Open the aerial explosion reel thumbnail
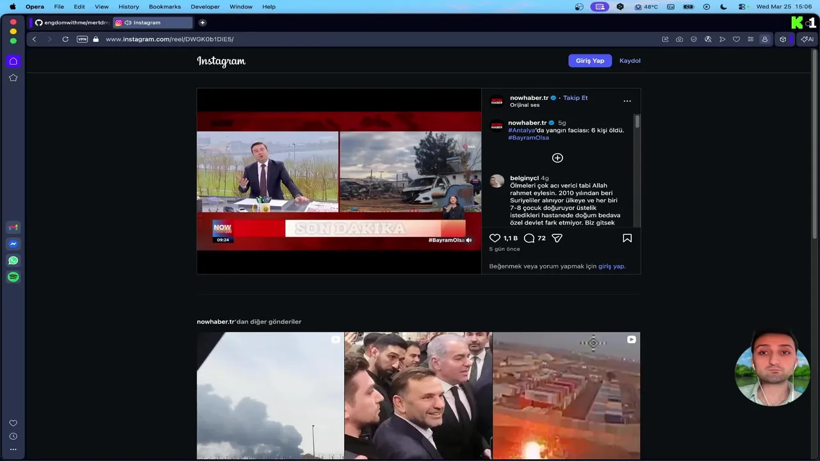 tap(566, 396)
